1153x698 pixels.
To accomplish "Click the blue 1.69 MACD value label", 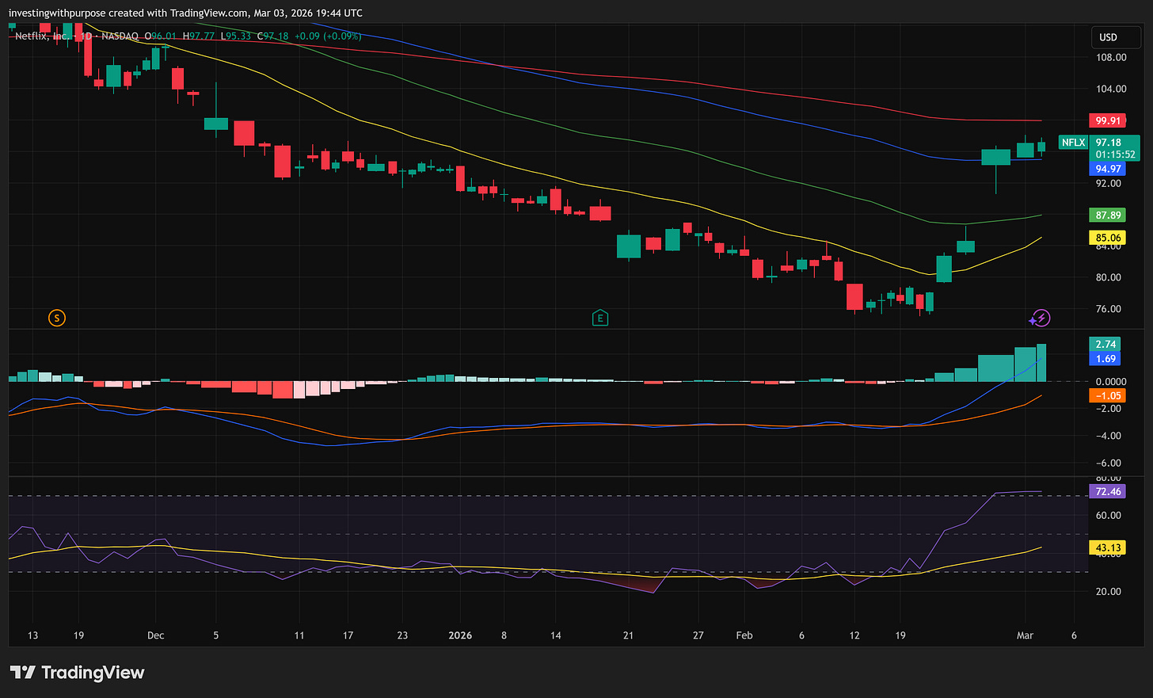I will (1105, 359).
